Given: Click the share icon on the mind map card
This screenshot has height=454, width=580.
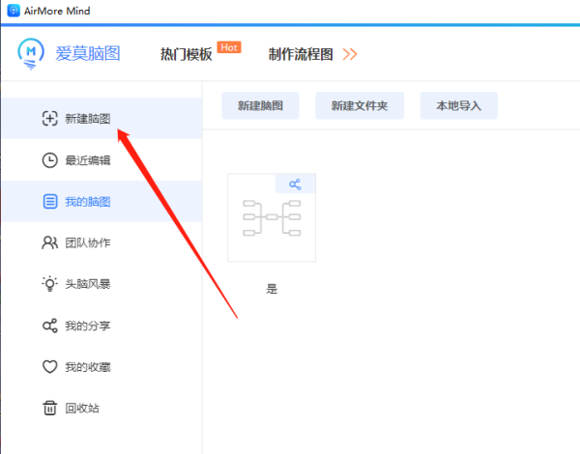Looking at the screenshot, I should (295, 184).
